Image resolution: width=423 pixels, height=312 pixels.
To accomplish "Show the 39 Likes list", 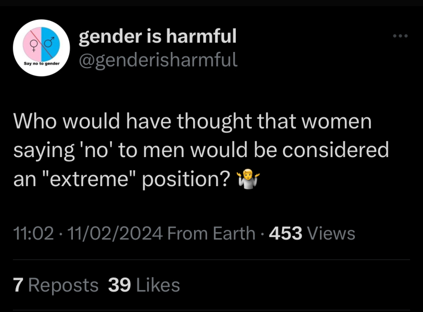I will coord(144,285).
